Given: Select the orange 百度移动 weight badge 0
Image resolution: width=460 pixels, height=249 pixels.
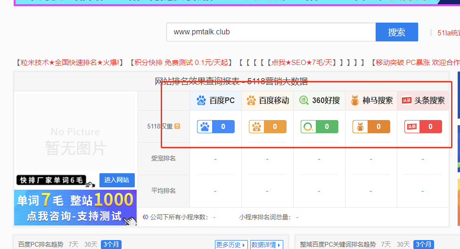Looking at the screenshot, I should tap(268, 127).
